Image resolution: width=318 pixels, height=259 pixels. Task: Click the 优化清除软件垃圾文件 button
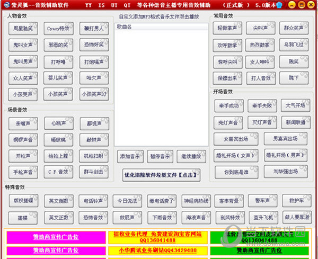tap(161, 175)
